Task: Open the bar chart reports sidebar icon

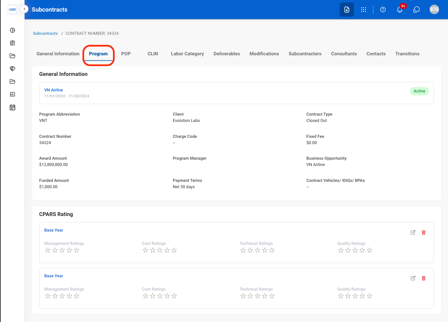Action: click(13, 94)
